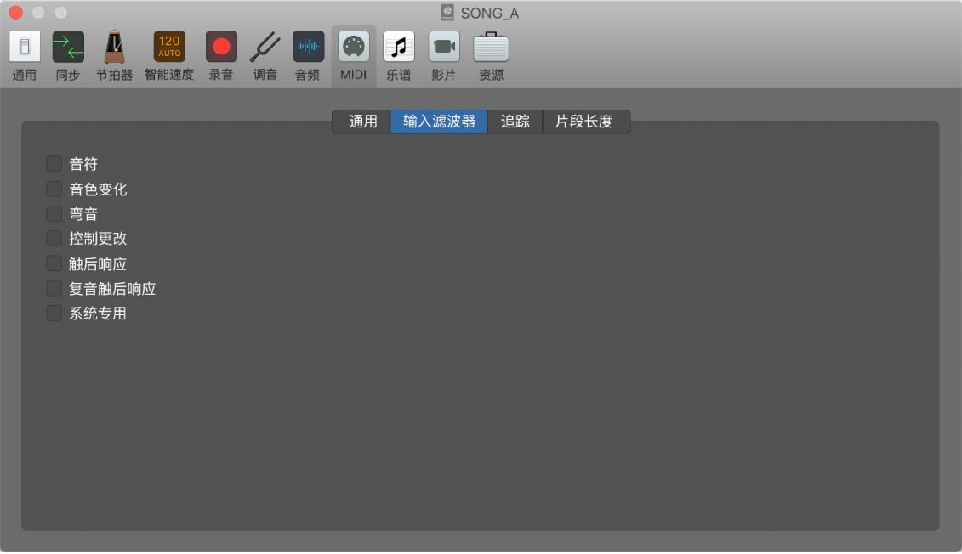Close the SONG_A settings window
This screenshot has height=554, width=962.
point(16,12)
